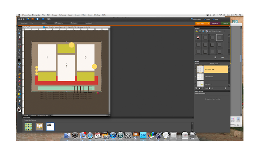Select the Clone Stamp tool
This screenshot has width=261, height=159.
click(x=20, y=77)
